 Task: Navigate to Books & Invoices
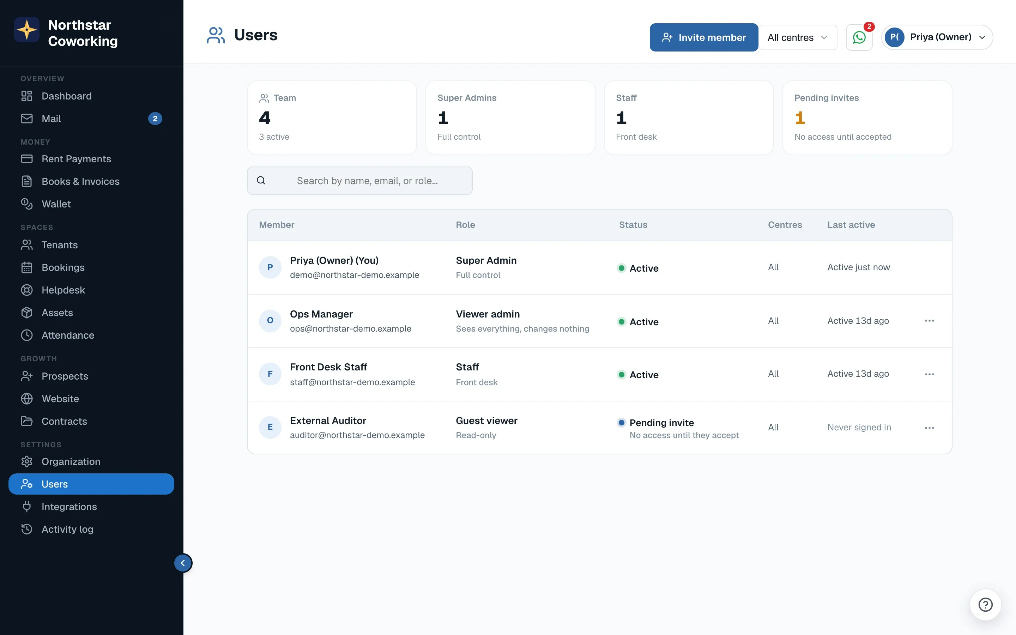pyautogui.click(x=91, y=181)
